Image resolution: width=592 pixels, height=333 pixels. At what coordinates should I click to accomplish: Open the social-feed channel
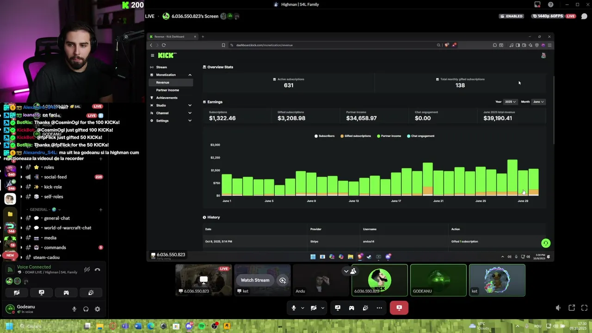(x=55, y=177)
